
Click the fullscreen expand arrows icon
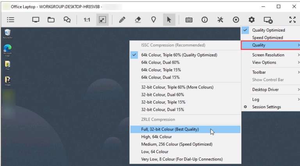293,19
